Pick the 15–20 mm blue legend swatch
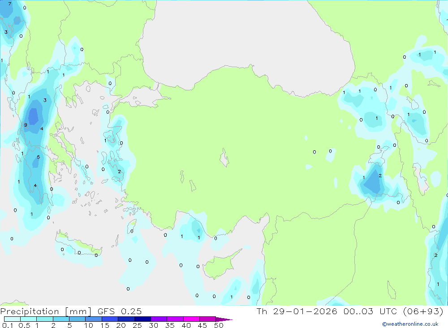Image resolution: width=448 pixels, height=328 pixels. 110,319
